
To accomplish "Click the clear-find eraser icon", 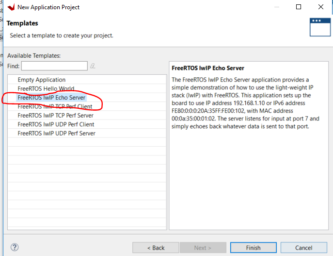I will (x=92, y=66).
